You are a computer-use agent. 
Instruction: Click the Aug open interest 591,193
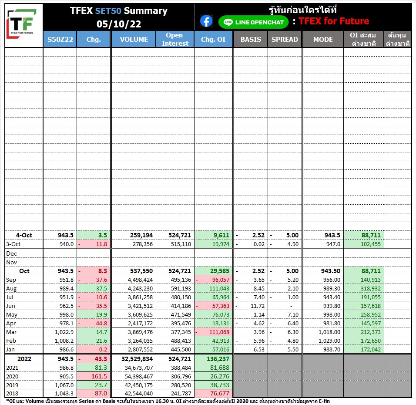tap(181, 288)
